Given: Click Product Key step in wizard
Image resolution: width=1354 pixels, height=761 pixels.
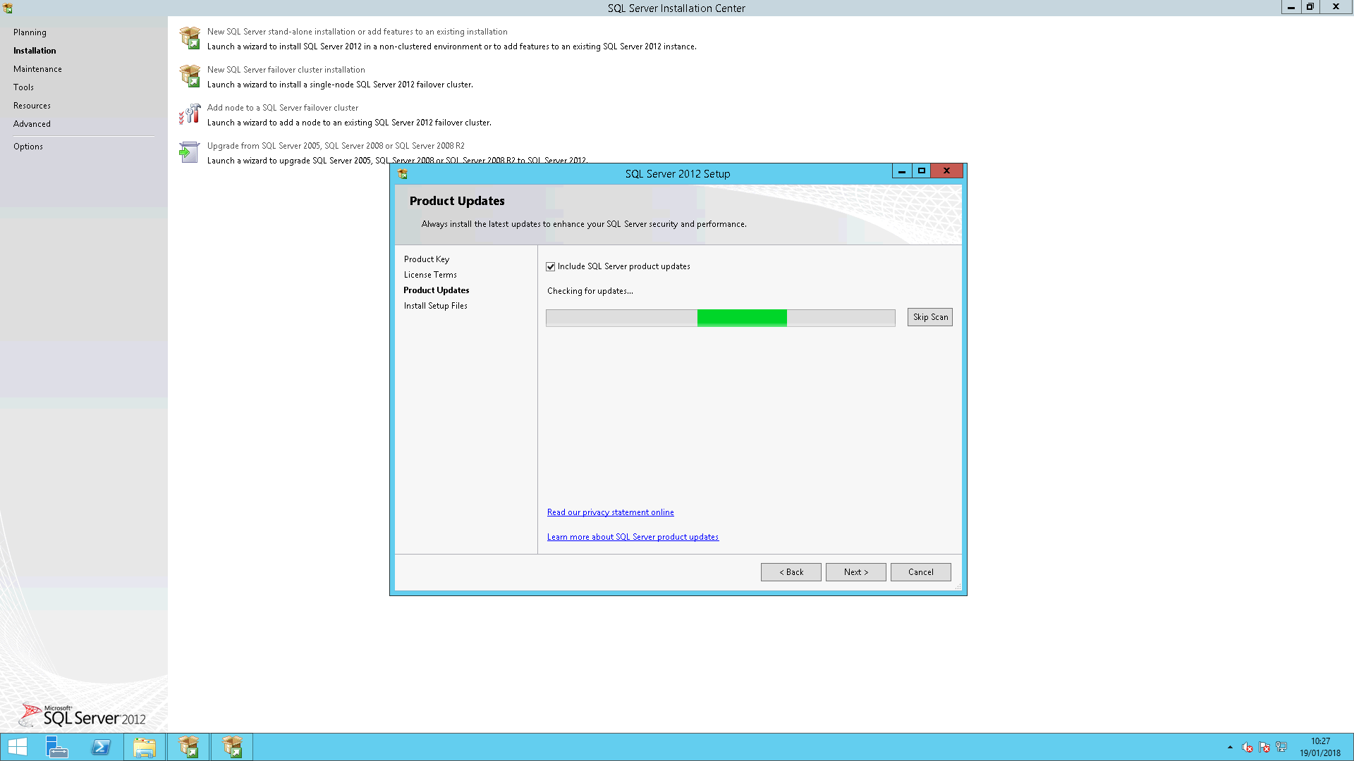Looking at the screenshot, I should coord(427,259).
